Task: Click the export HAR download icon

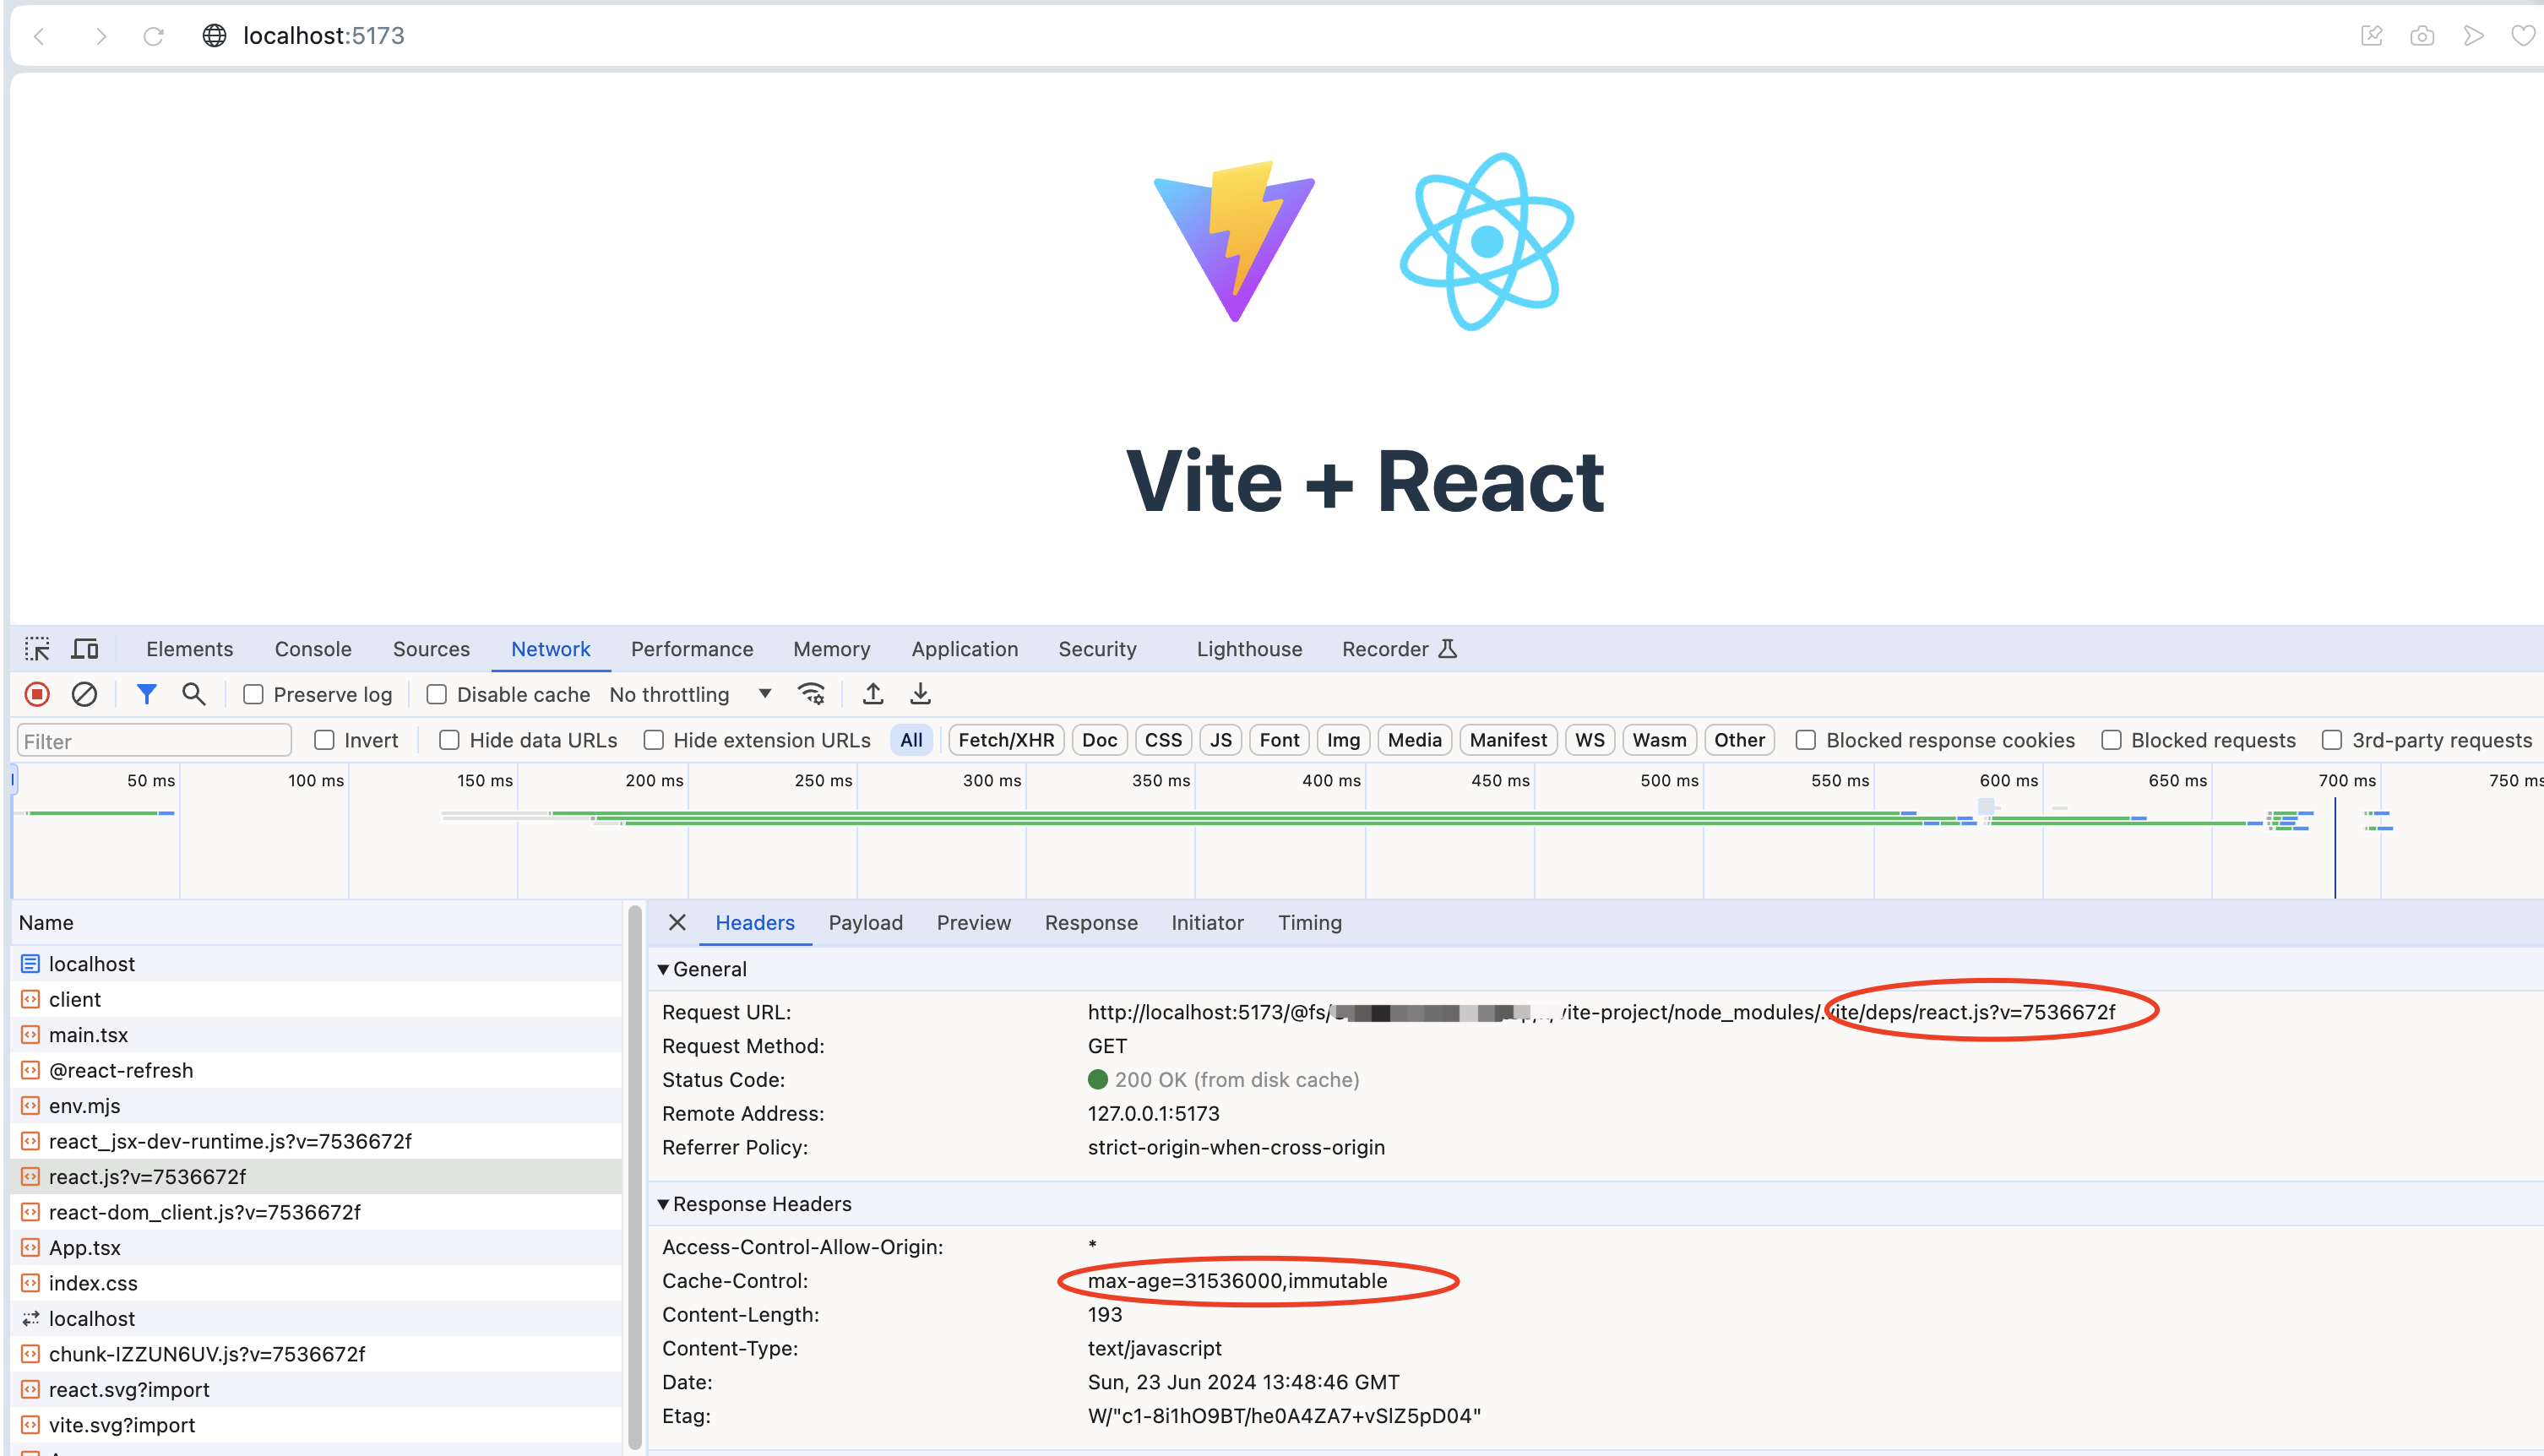Action: (920, 694)
